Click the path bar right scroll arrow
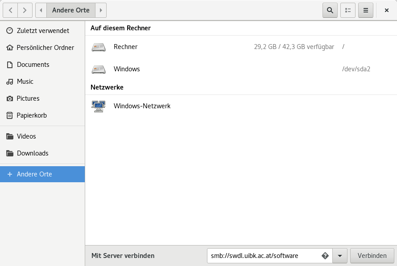The width and height of the screenshot is (397, 266). pos(101,10)
